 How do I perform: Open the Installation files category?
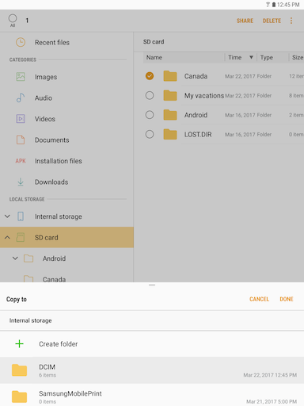pyautogui.click(x=66, y=161)
